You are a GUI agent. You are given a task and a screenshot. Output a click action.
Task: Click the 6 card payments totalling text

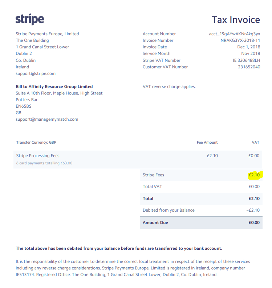tap(44, 163)
